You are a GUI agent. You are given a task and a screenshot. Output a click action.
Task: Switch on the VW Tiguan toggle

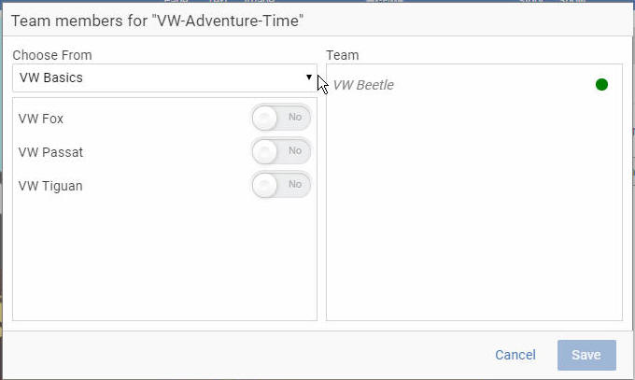point(281,185)
